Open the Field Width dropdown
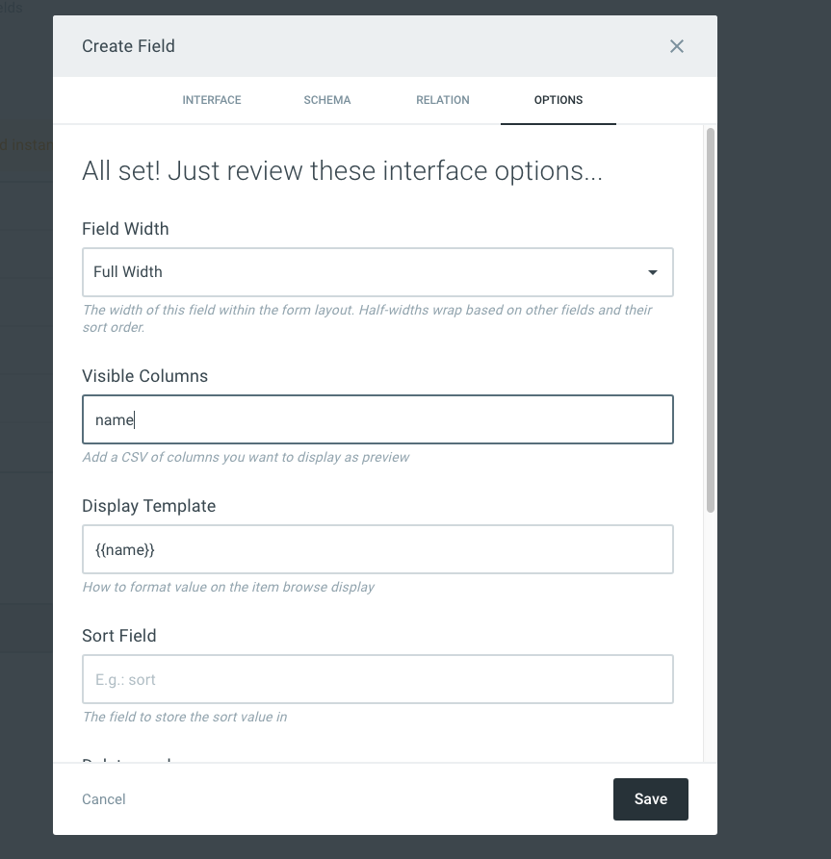The height and width of the screenshot is (859, 831). click(x=377, y=272)
